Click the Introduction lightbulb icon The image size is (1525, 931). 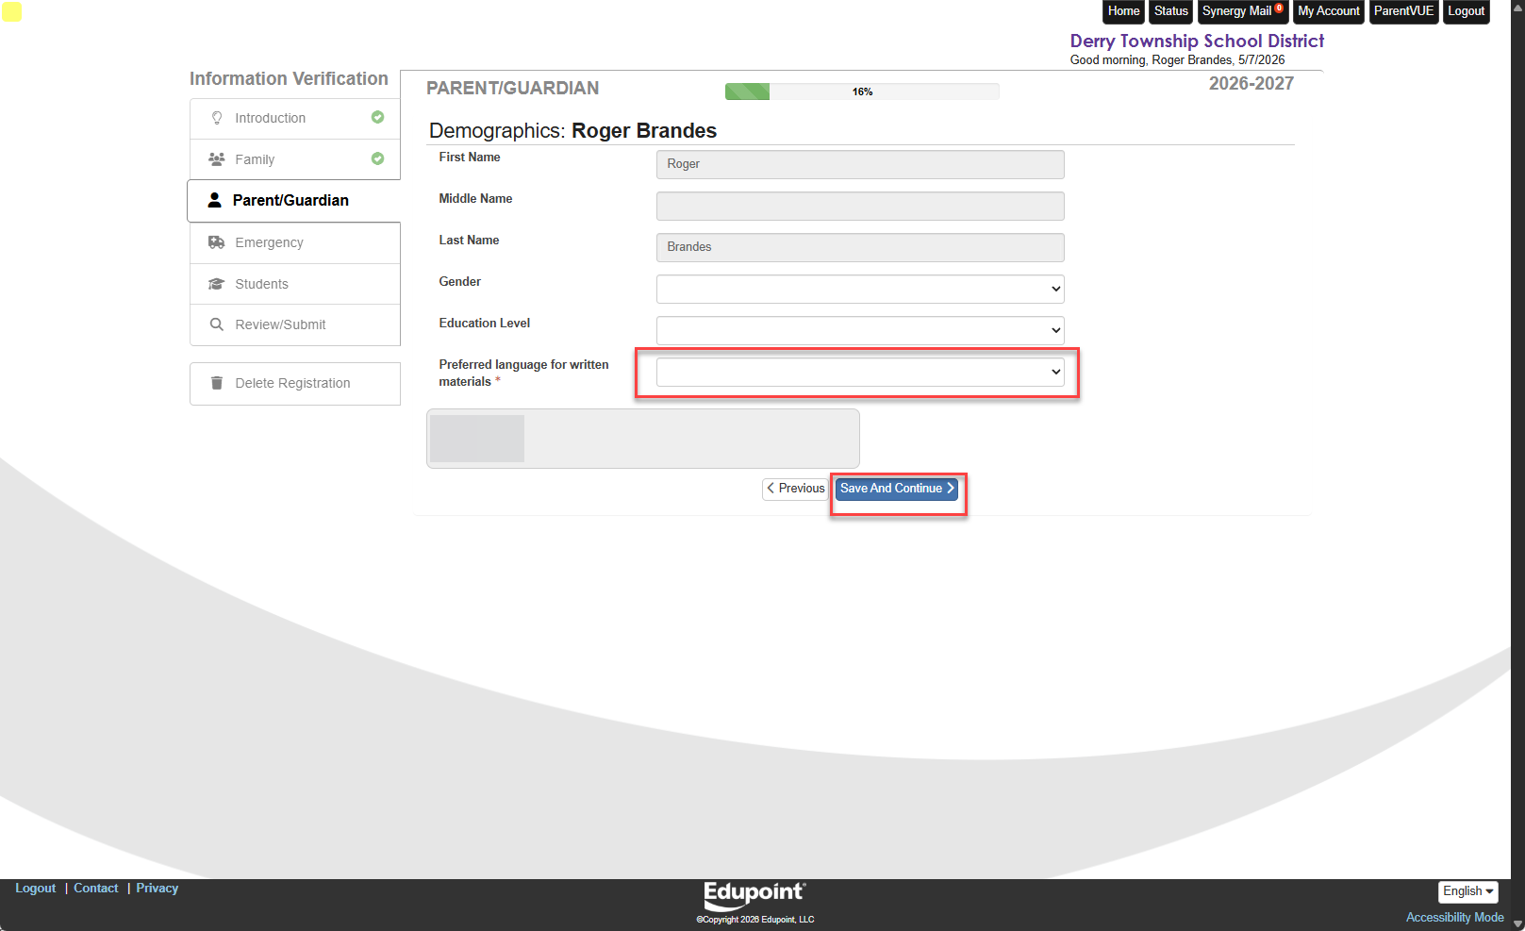pos(217,118)
